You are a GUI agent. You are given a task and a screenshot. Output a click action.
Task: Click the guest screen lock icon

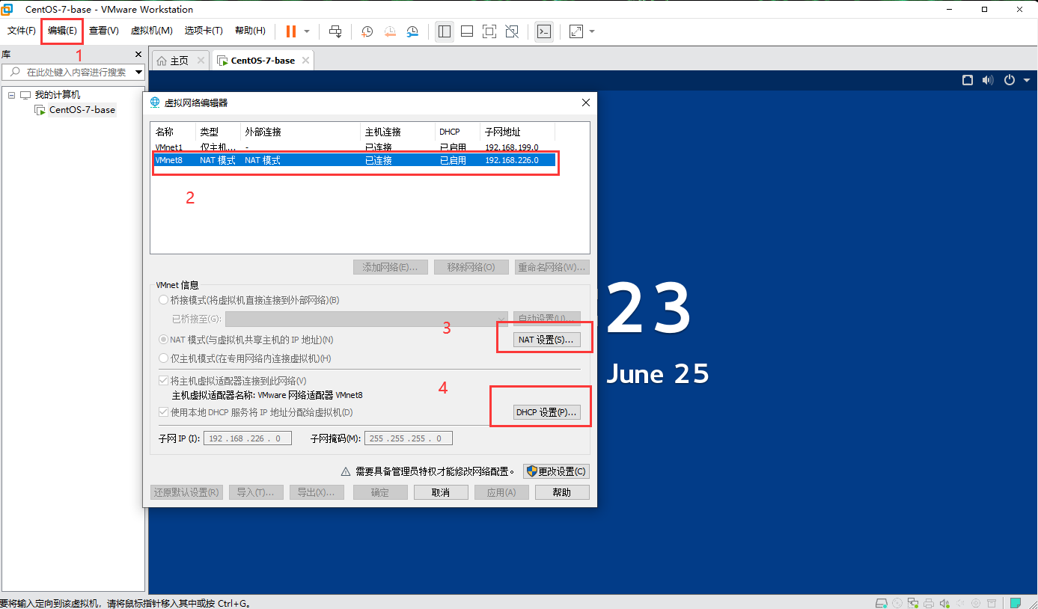coord(968,80)
